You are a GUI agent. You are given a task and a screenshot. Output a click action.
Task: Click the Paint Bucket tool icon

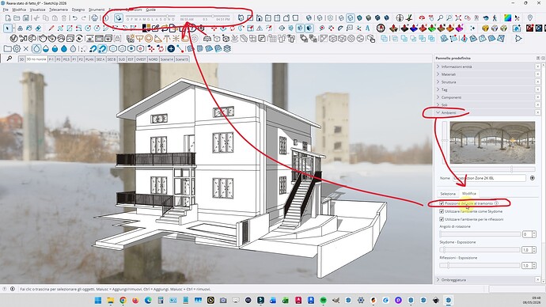[29, 28]
